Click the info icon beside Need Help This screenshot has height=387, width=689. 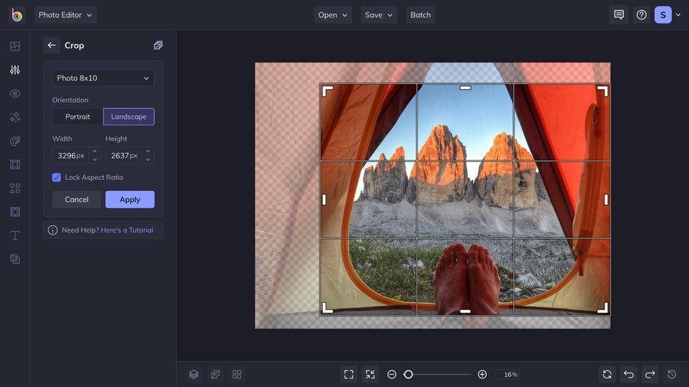point(53,230)
